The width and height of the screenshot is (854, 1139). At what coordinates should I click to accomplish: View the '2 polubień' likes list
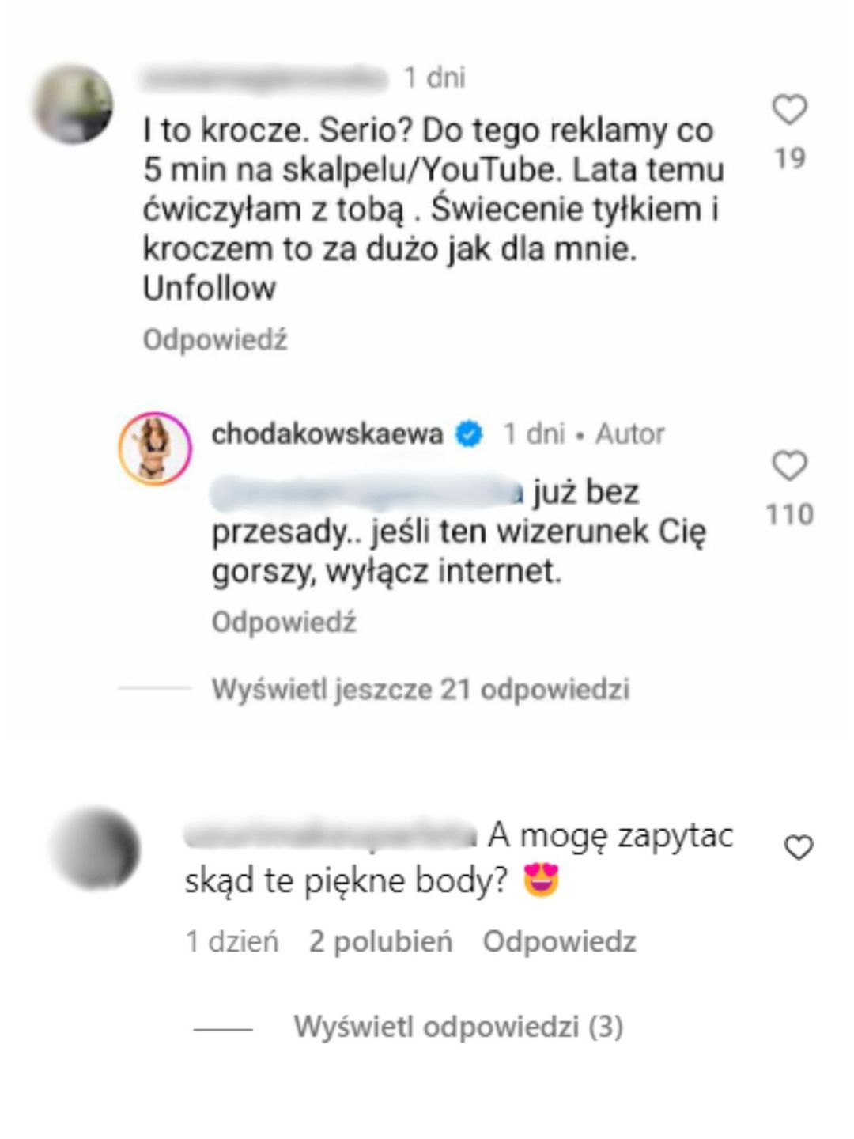point(380,941)
